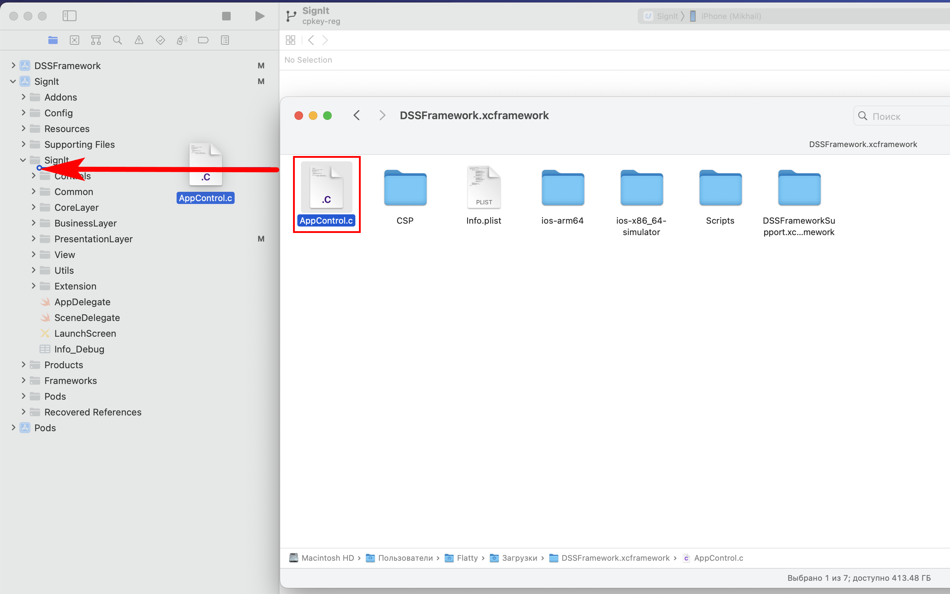950x594 pixels.
Task: Click Загрузки in the Finder path bar
Action: pos(519,558)
